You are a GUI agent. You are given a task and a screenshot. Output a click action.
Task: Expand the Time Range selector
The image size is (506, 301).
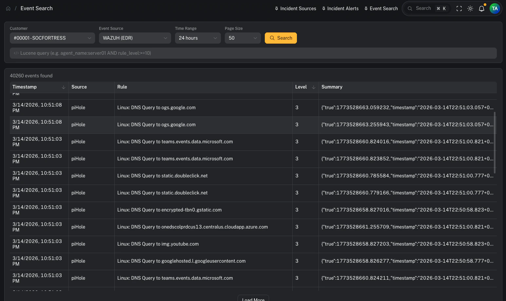click(198, 38)
